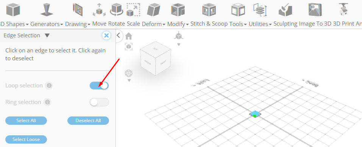Screen dimensions: 362x147
Task: Disable the Loop selection toggle
Action: [99, 86]
